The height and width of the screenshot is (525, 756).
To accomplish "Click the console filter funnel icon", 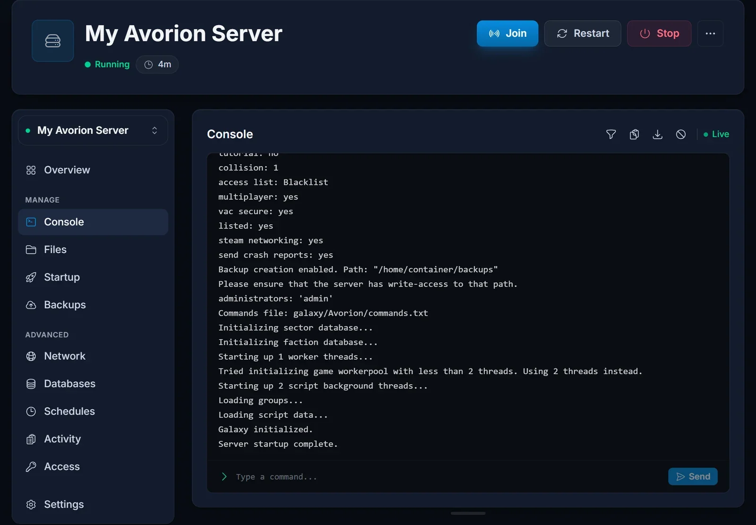I will click(611, 134).
